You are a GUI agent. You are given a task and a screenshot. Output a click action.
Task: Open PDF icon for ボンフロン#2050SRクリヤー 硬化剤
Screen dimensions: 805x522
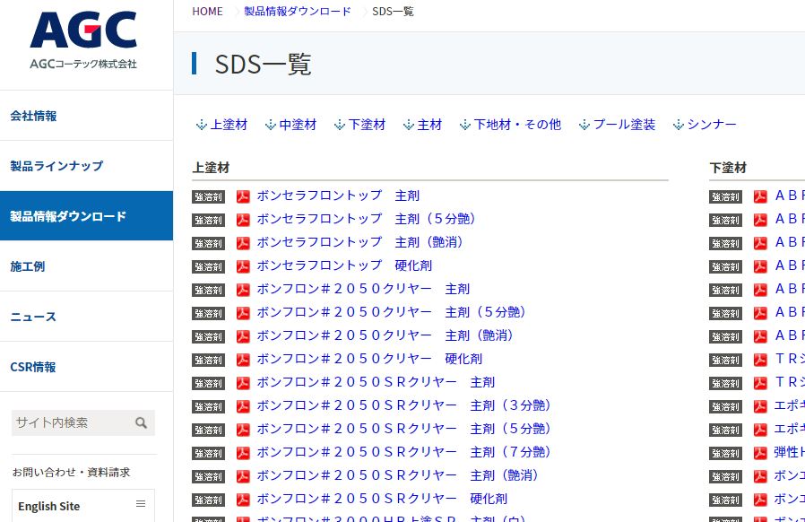(243, 499)
